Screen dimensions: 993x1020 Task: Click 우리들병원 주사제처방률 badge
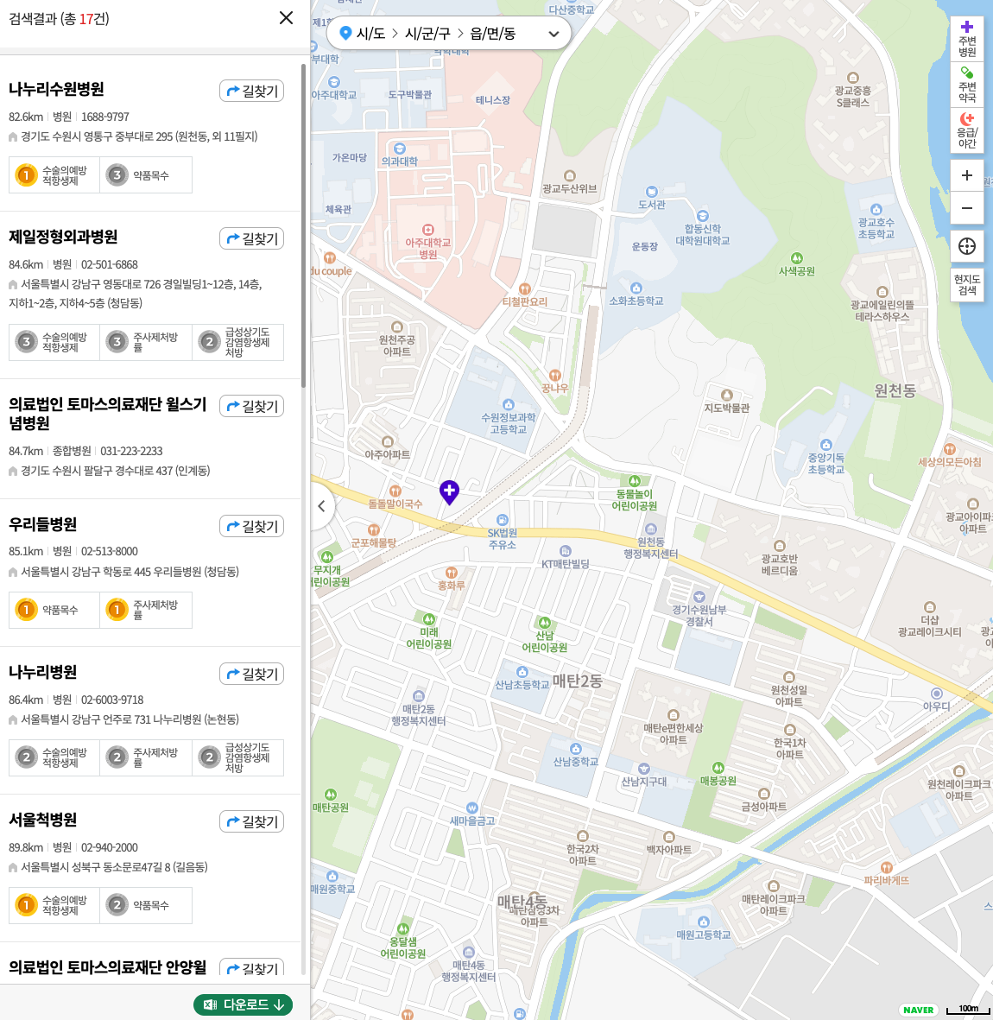point(146,610)
